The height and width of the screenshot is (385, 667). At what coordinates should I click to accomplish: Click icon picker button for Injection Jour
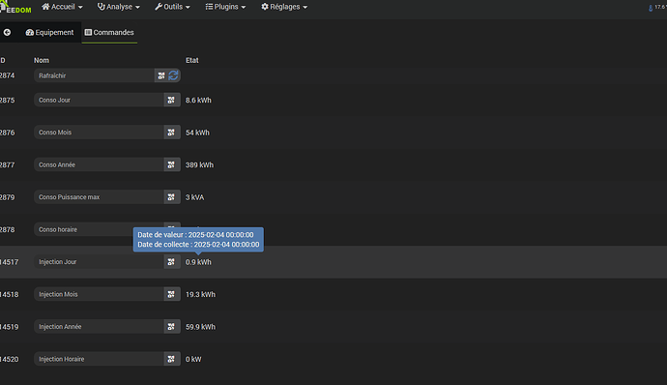[x=171, y=262]
